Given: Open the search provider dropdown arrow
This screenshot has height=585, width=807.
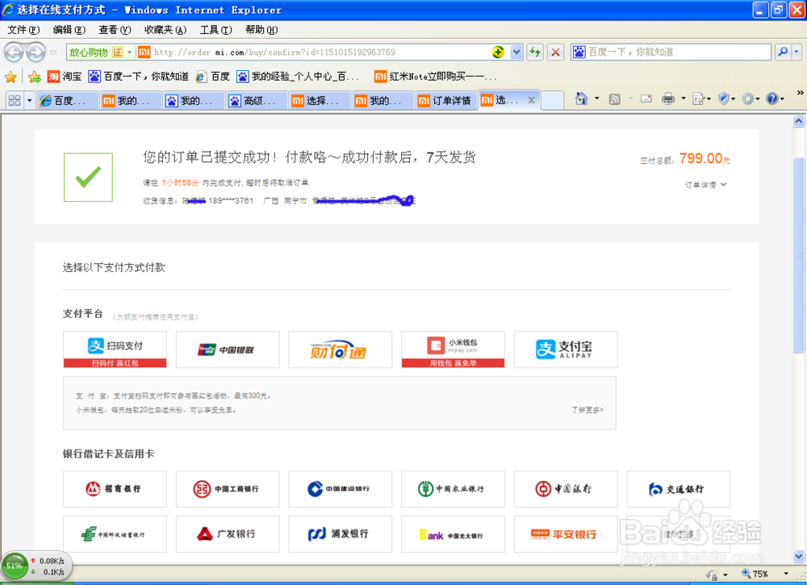Looking at the screenshot, I should pos(797,52).
